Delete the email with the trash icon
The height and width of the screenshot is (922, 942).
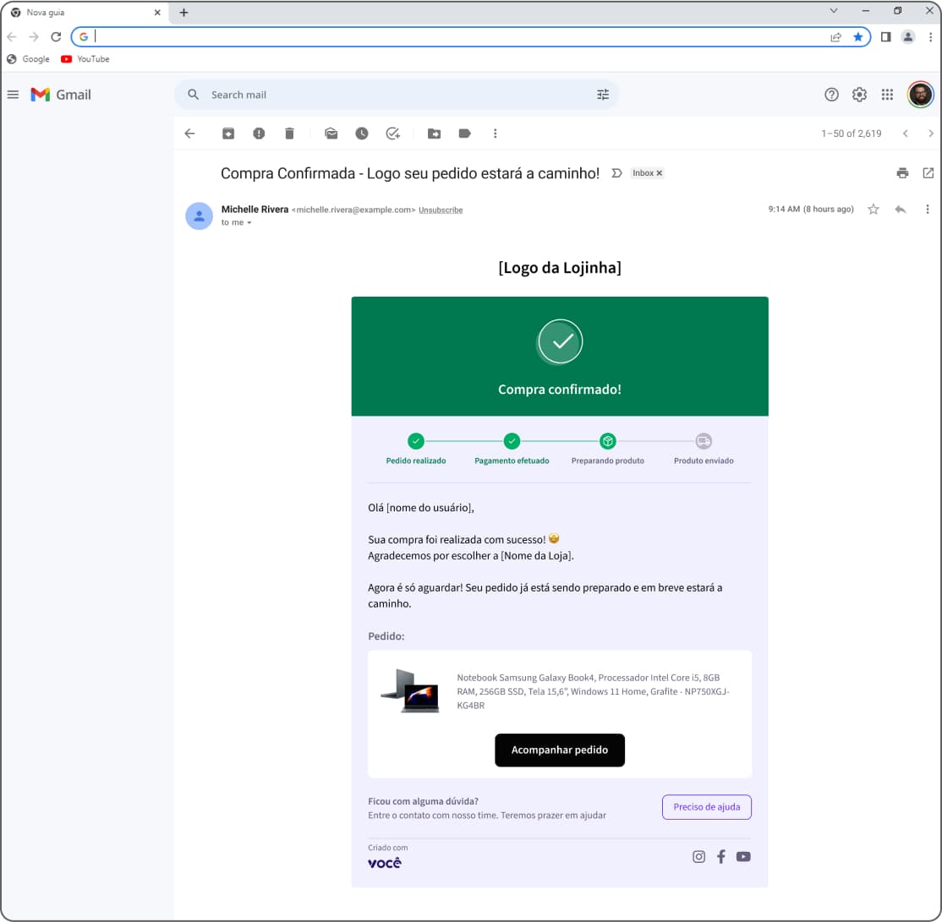289,134
